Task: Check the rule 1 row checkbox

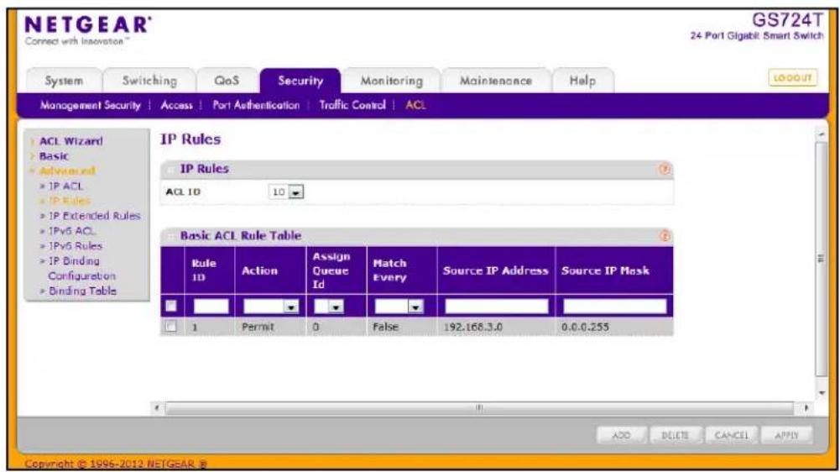Action: (171, 326)
